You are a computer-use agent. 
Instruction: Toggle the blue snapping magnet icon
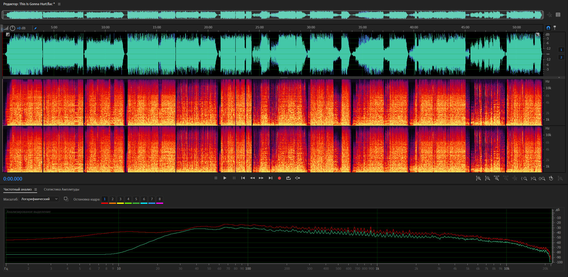coord(548,28)
